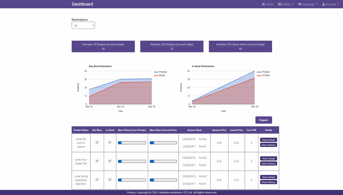View History for Lottie Doll Autumn Leaves

tap(268, 145)
